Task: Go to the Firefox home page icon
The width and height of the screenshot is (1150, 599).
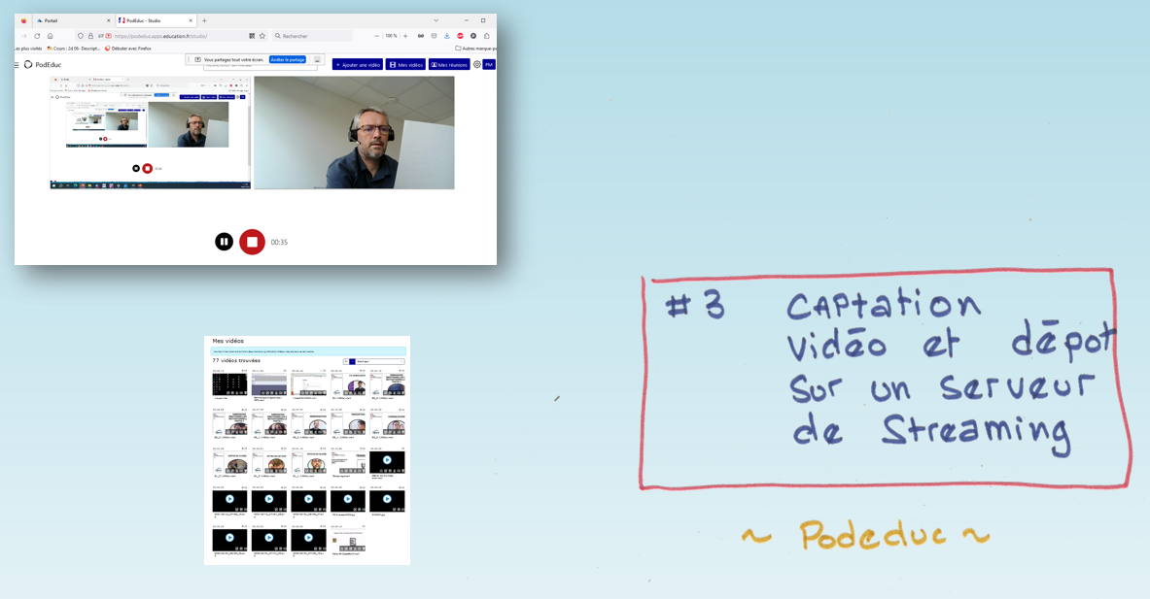Action: pyautogui.click(x=51, y=36)
